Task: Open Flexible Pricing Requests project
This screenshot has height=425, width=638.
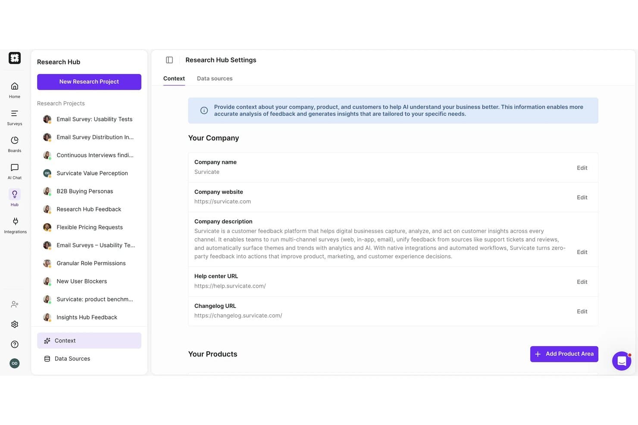Action: (x=89, y=227)
